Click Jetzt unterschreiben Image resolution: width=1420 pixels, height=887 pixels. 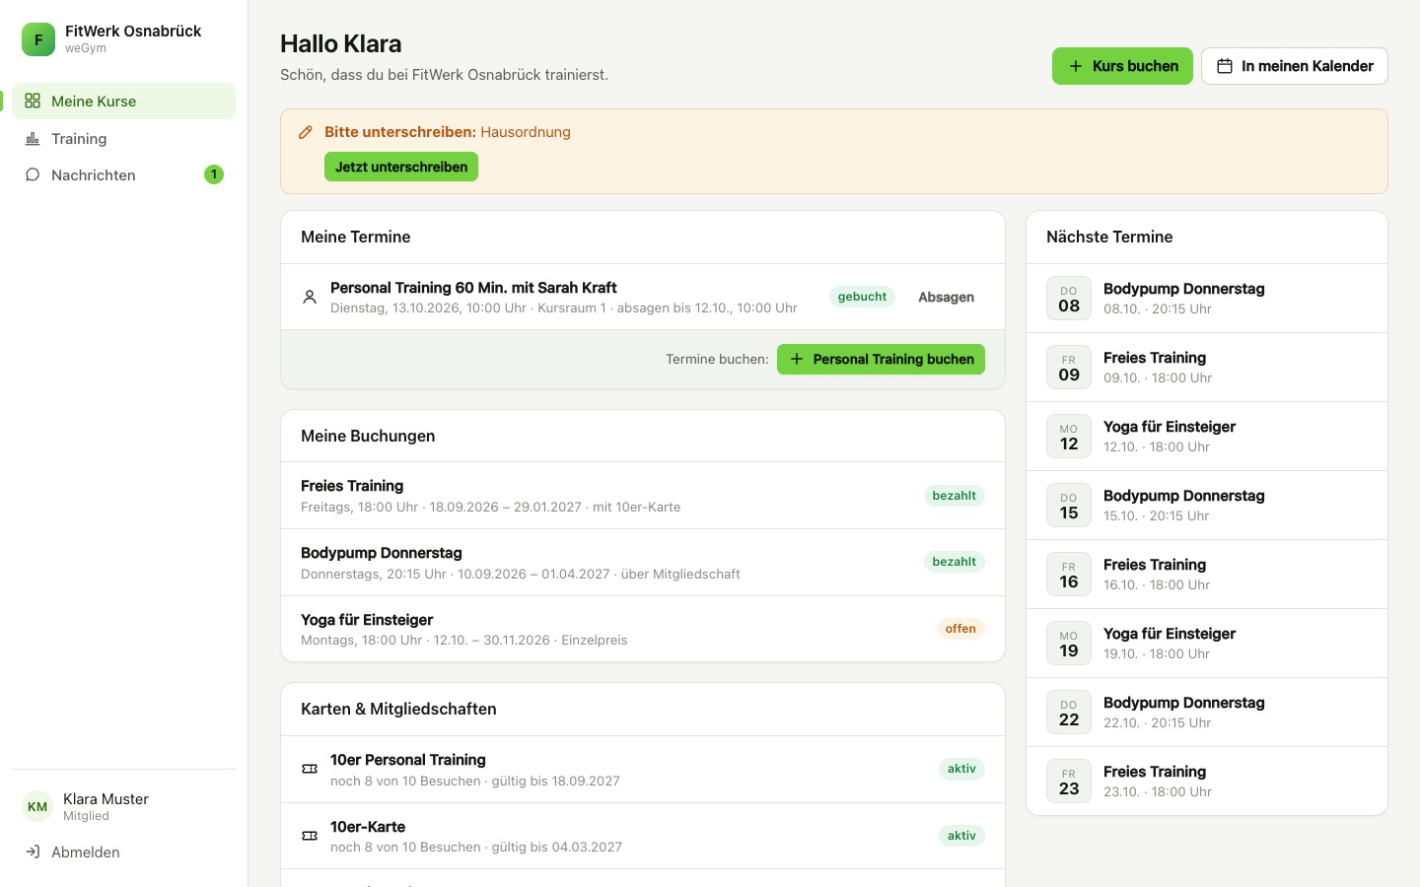(x=401, y=167)
